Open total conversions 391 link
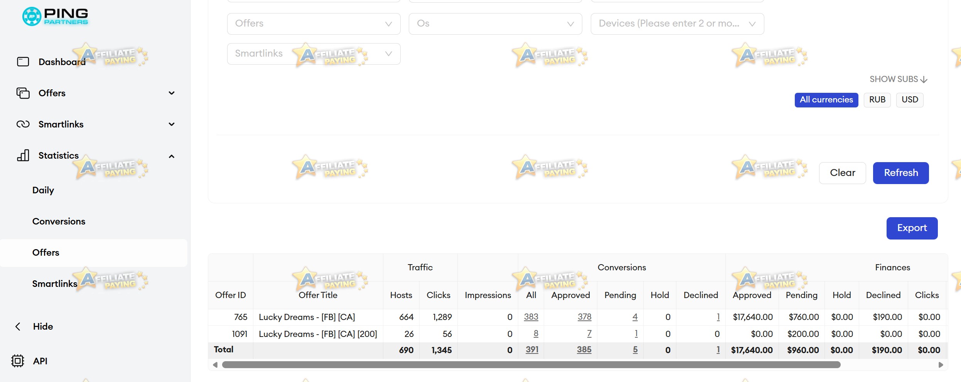961x382 pixels. 532,350
